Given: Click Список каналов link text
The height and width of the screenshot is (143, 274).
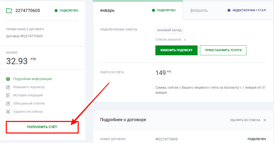Looking at the screenshot, I should pyautogui.click(x=168, y=40).
